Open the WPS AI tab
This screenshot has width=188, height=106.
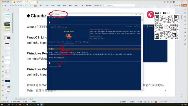[x=98, y=5]
